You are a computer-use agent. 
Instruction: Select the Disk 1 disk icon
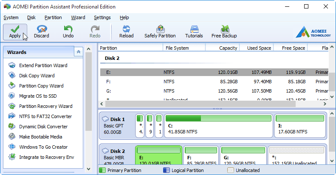105,119
